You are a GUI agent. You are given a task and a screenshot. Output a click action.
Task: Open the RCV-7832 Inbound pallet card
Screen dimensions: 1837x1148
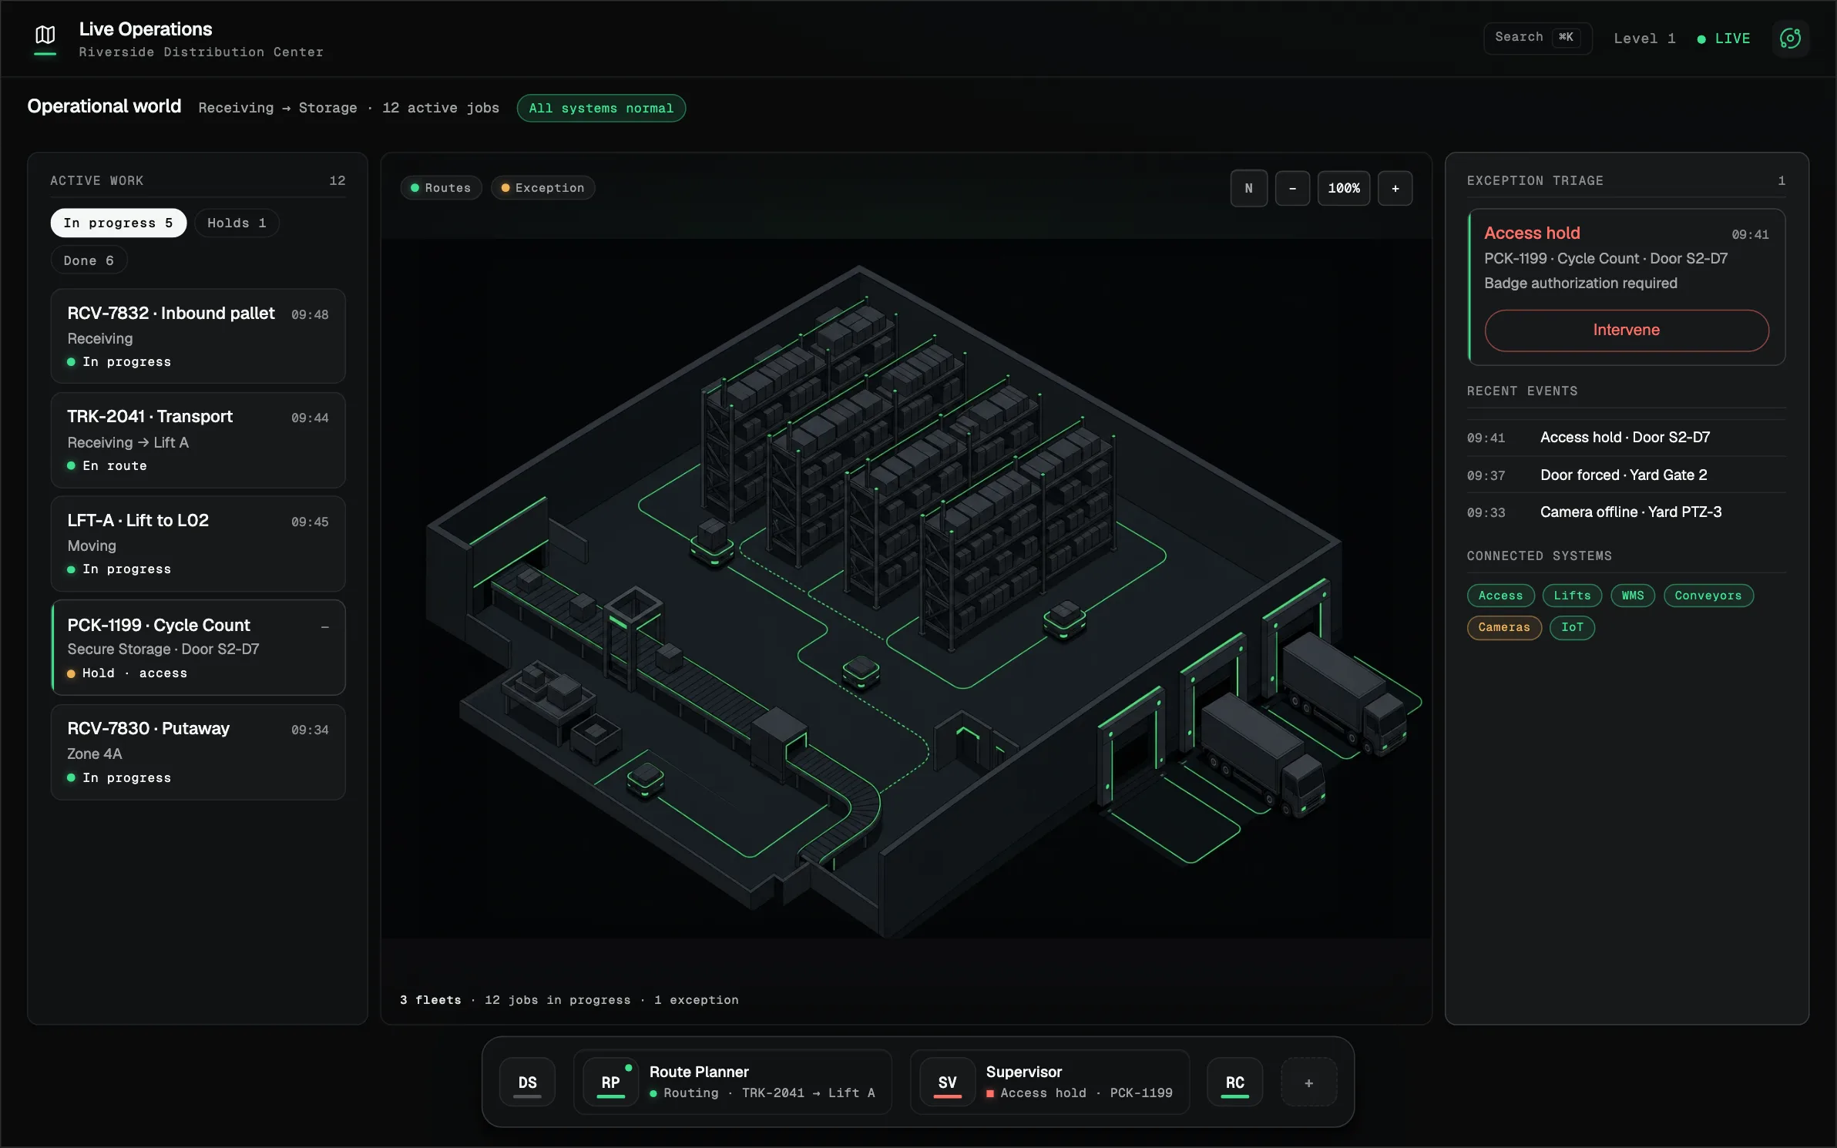coord(198,337)
